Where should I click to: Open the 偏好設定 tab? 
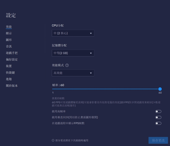(x=12, y=59)
